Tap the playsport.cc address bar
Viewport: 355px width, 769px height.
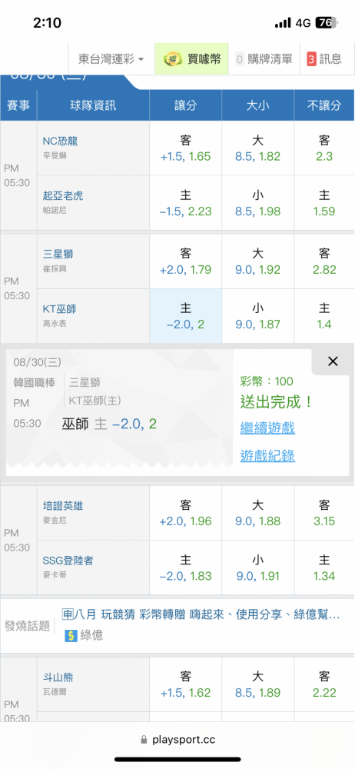[177, 739]
